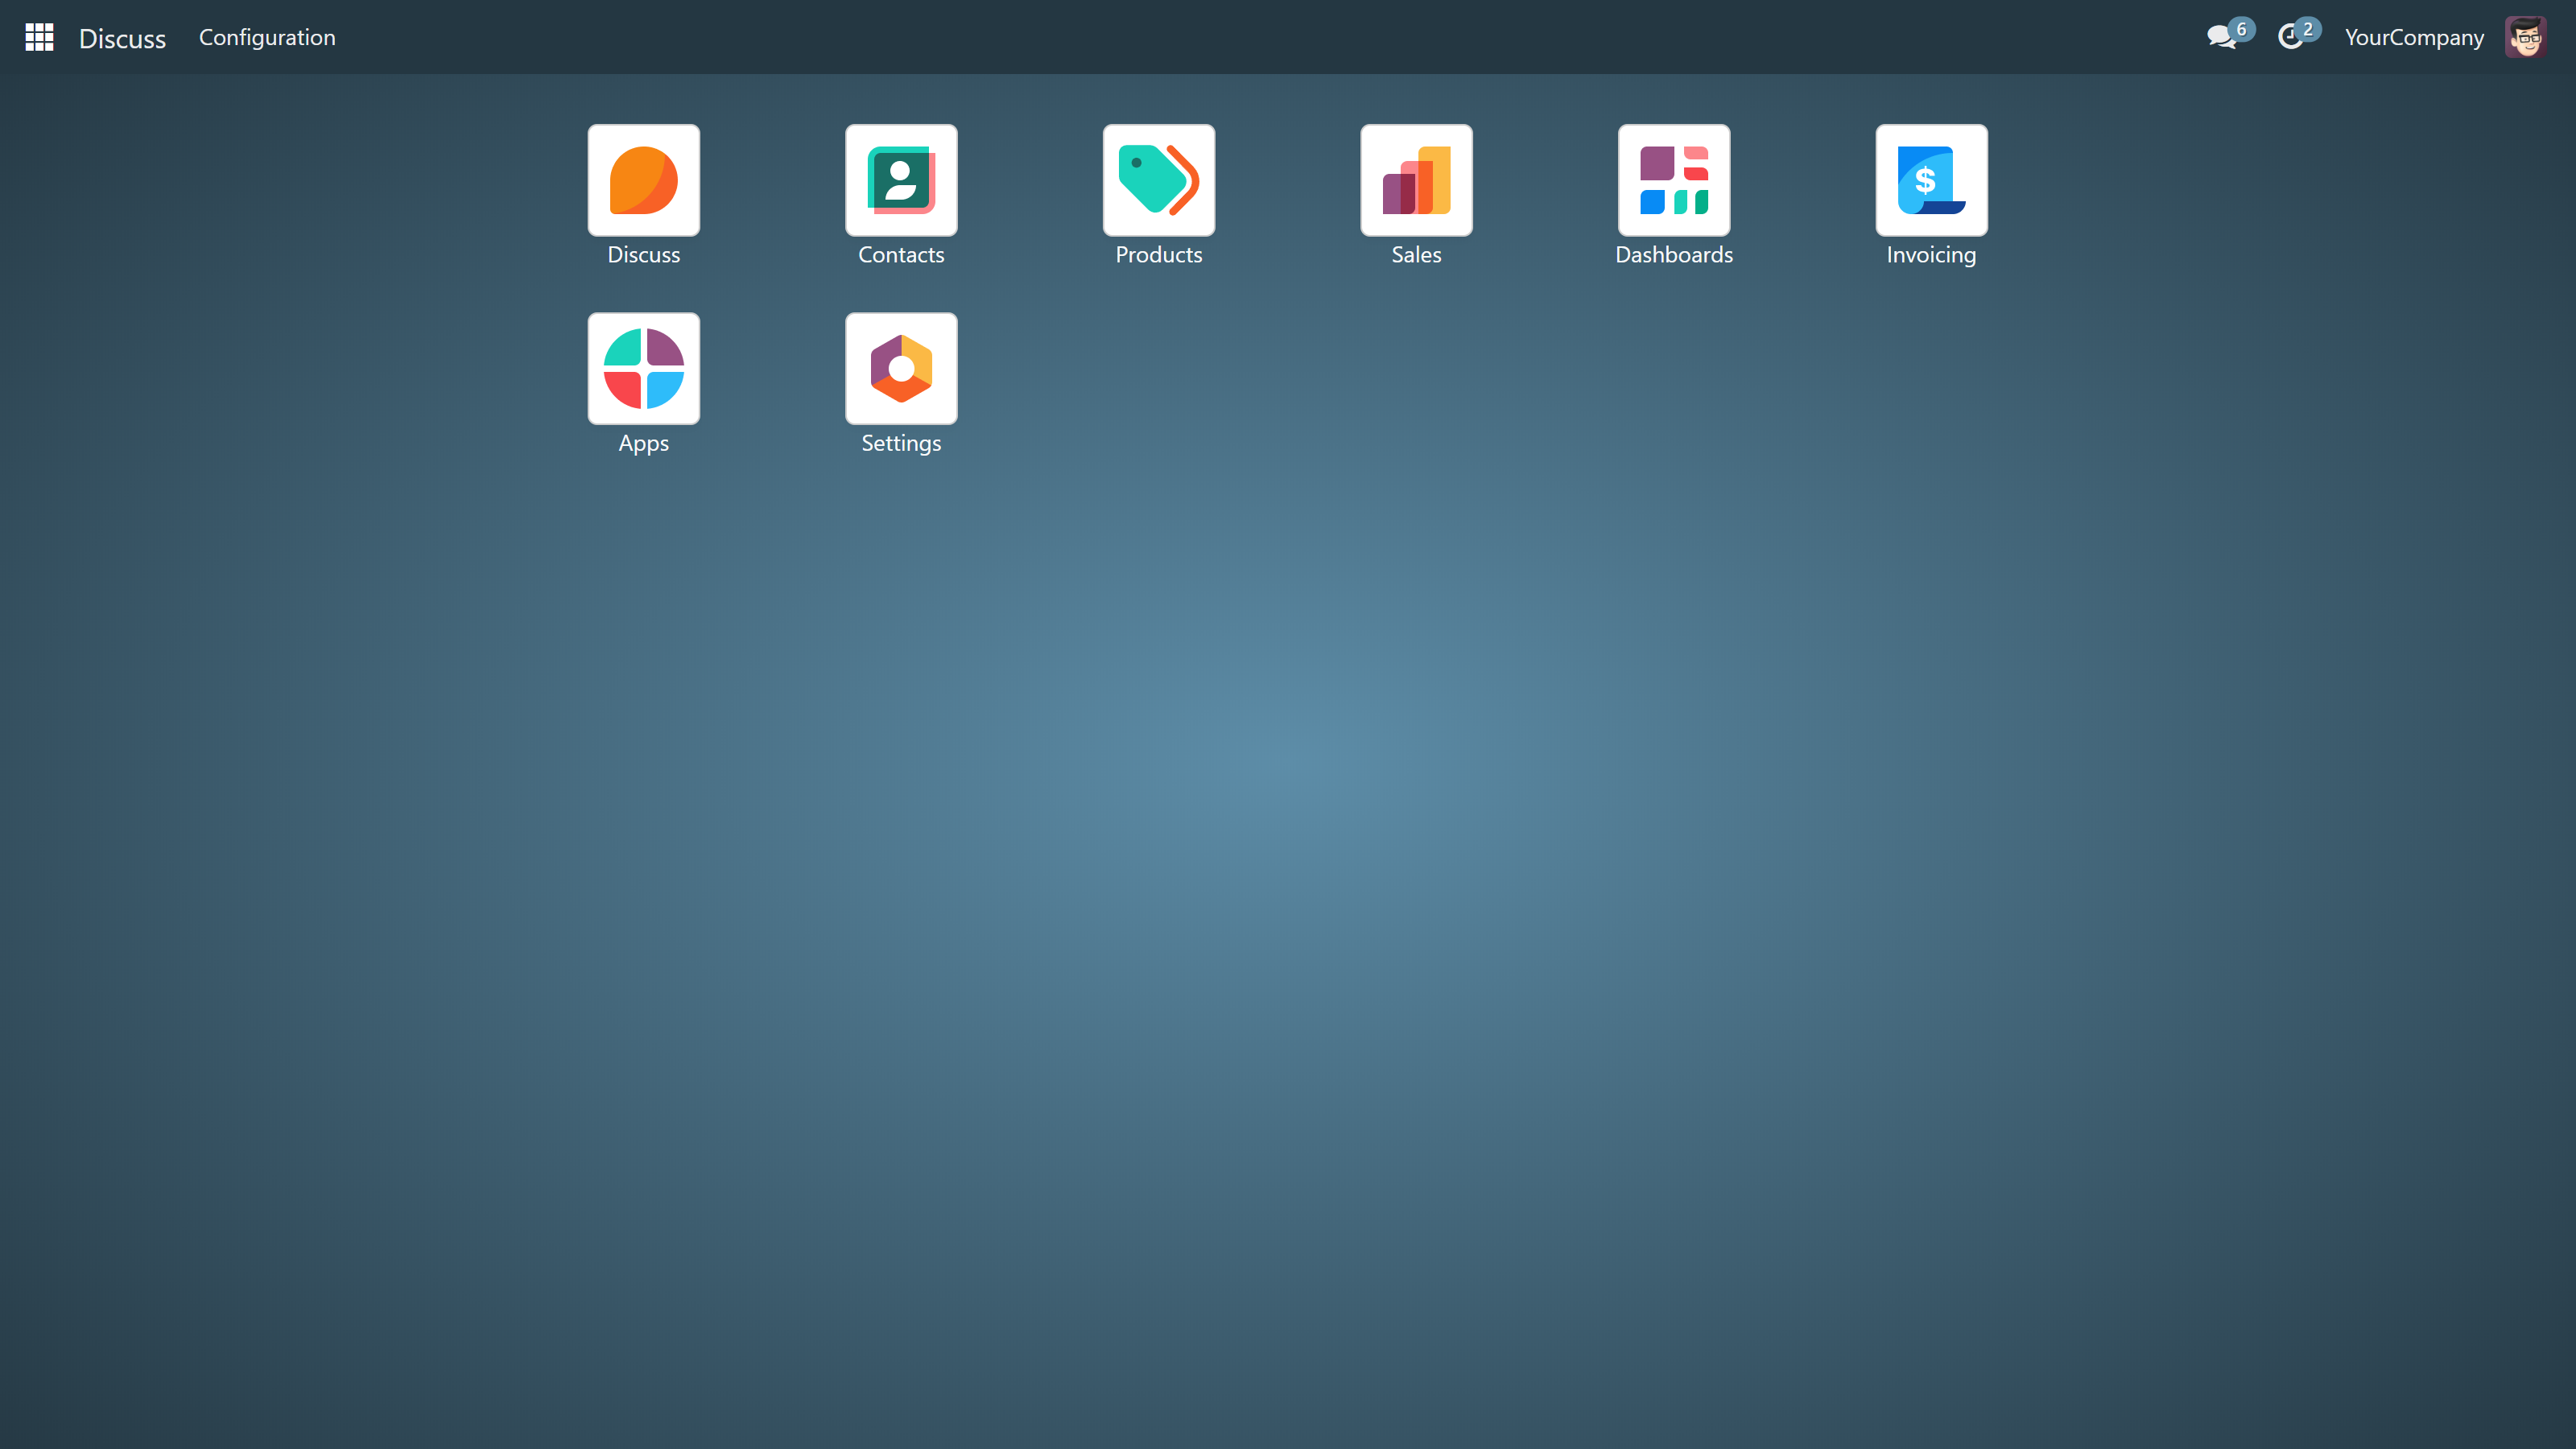
Task: Click the Settings label under icon
Action: pos(901,443)
